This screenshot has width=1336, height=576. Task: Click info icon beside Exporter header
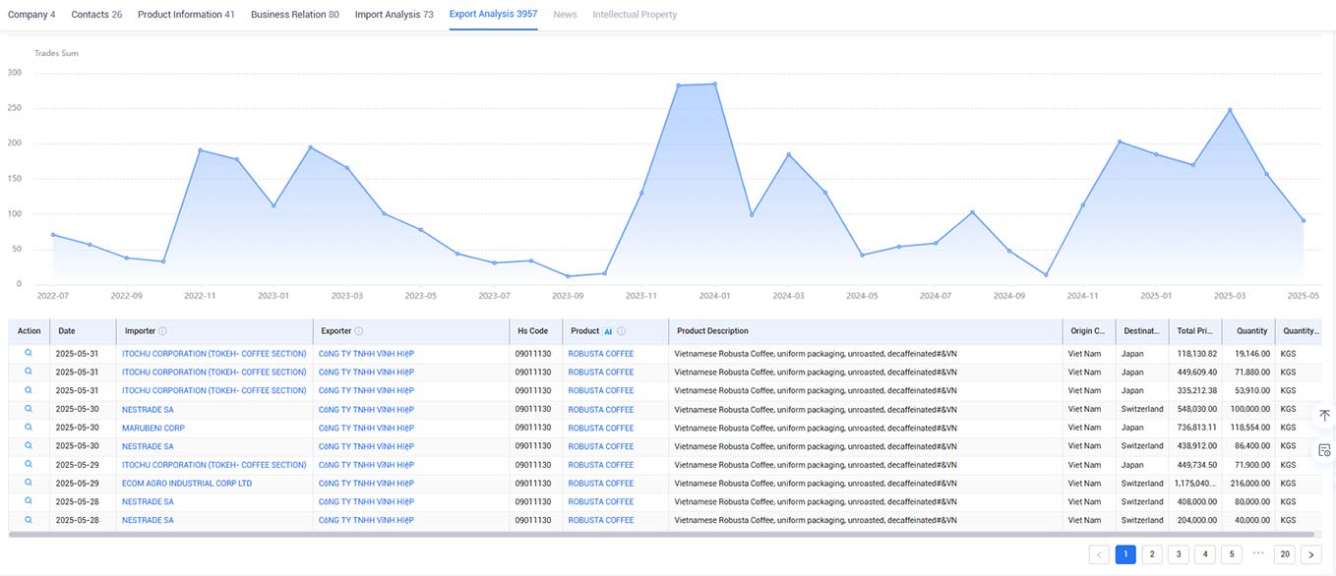[x=359, y=331]
